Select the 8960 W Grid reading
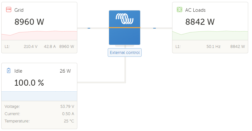 pos(29,22)
